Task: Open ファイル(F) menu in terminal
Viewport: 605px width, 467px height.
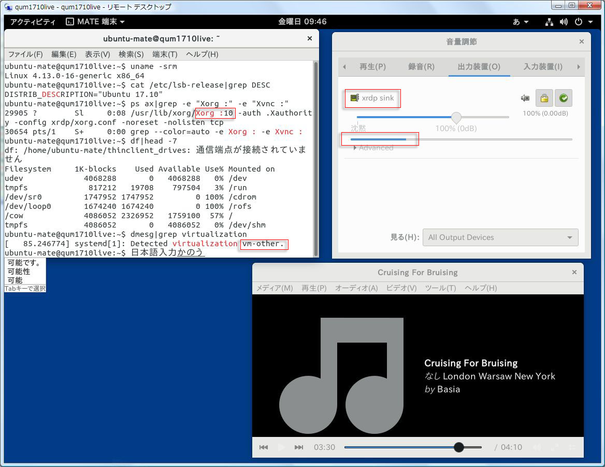Action: pos(25,54)
